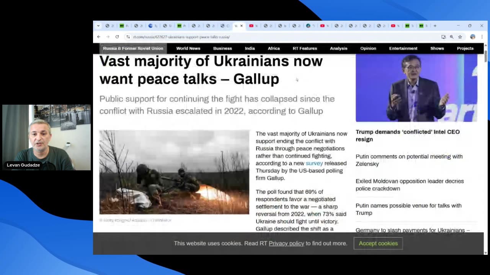Go back to the previous page
Screen dimensions: 490x275
coord(99,37)
